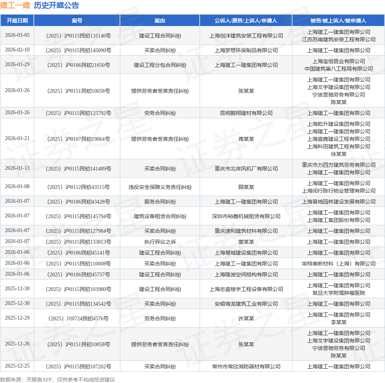Click plaintiff 上海隆波空间结构有限公司
Image resolution: width=385 pixels, height=383 pixels.
(246, 274)
